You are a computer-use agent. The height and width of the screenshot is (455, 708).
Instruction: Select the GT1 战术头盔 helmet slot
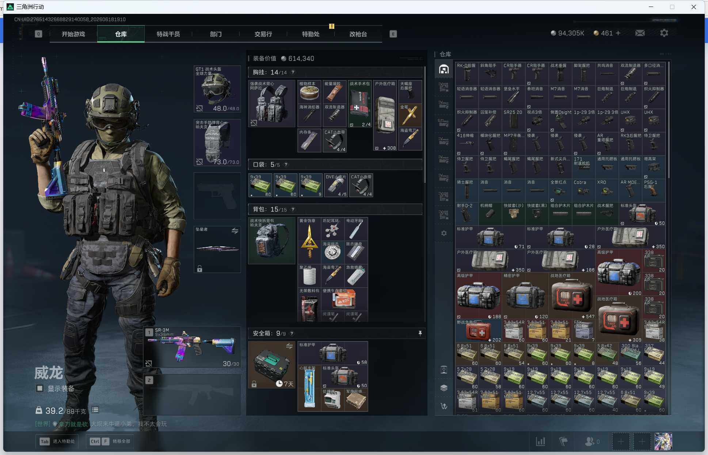point(217,89)
